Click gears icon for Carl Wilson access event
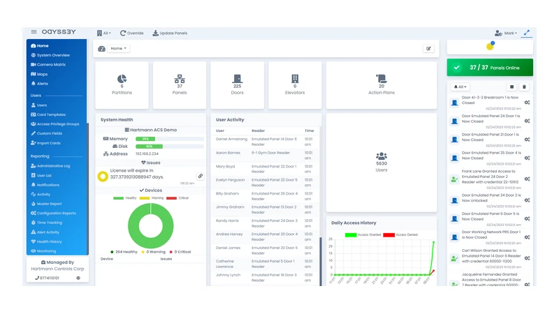This screenshot has width=559, height=314. coord(527,258)
